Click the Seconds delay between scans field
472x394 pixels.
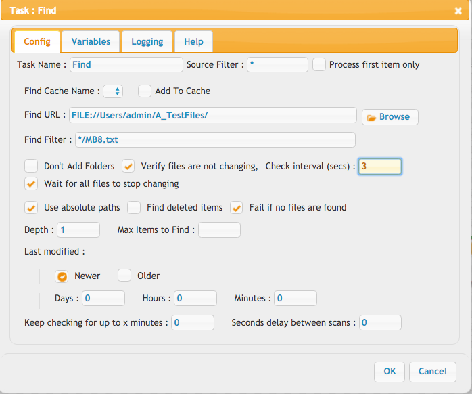(380, 322)
